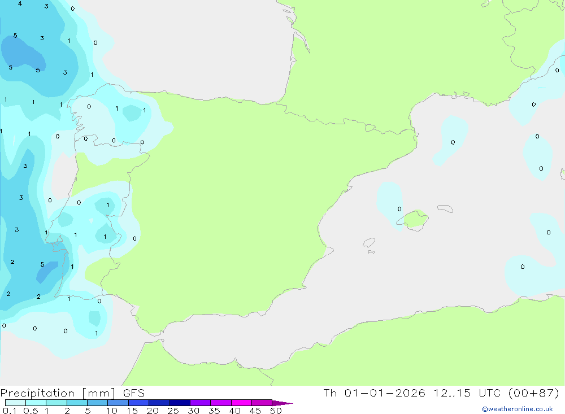Image resolution: width=565 pixels, height=414 pixels.
Task: Select the 45–50 mm legend swatch
Action: click(262, 403)
